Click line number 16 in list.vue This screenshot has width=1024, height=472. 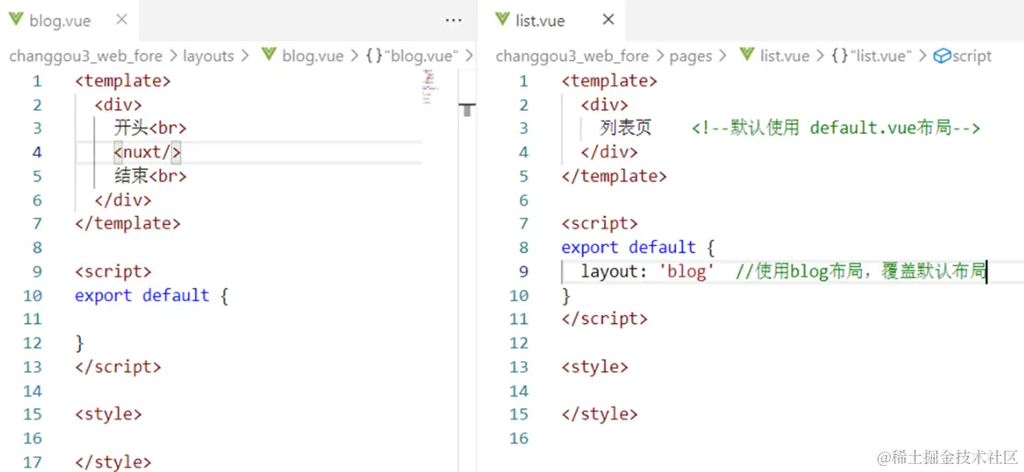coord(519,437)
